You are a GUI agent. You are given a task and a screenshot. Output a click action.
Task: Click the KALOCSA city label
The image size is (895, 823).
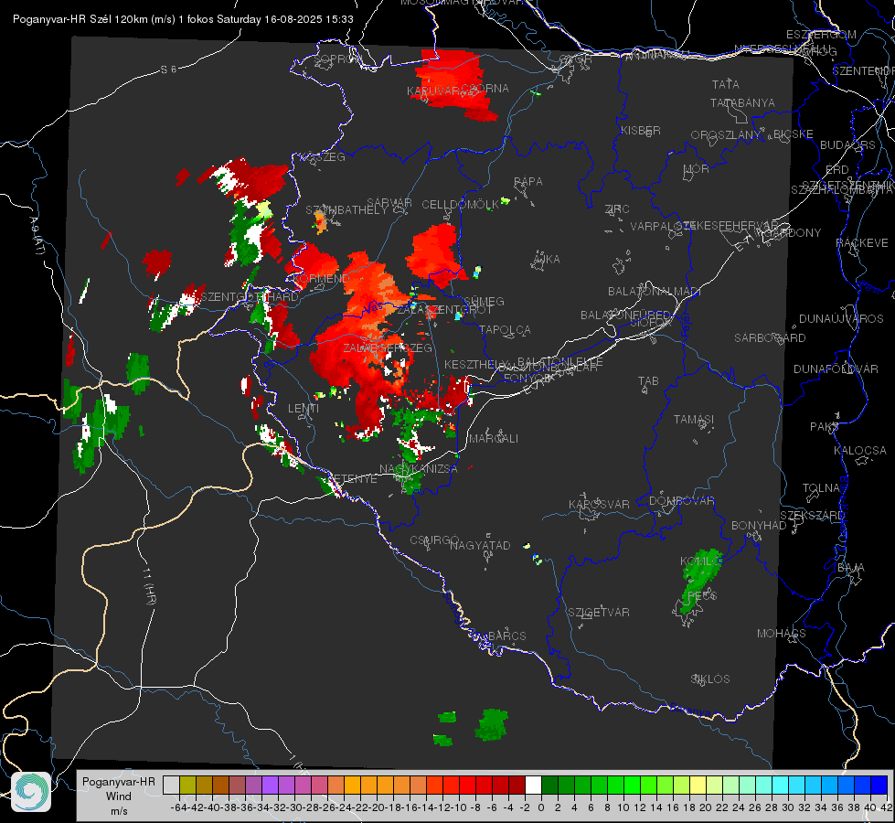pyautogui.click(x=860, y=450)
